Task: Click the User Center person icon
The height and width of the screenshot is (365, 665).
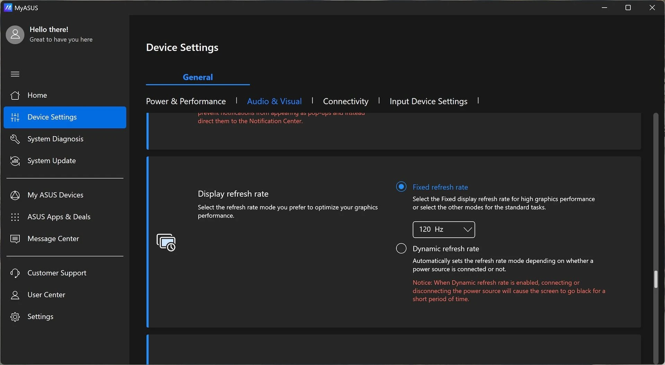Action: click(x=15, y=295)
